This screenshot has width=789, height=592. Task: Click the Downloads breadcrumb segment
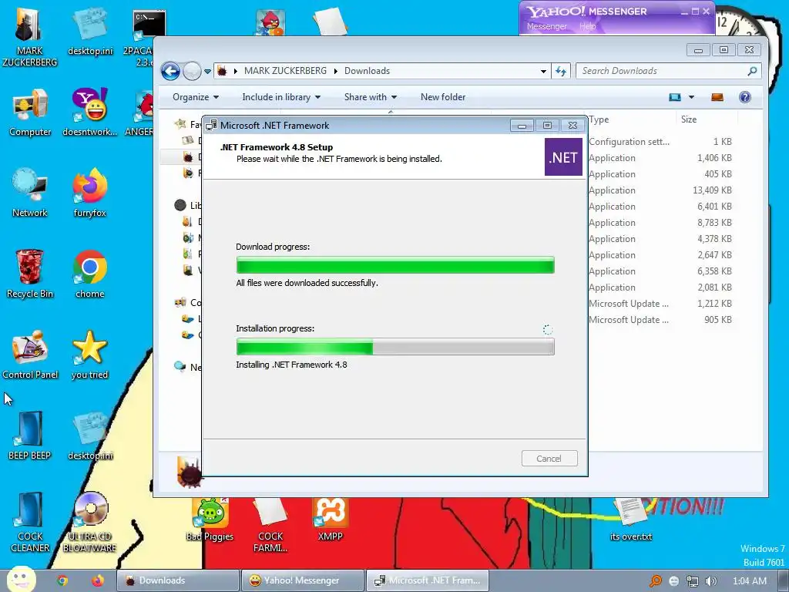(x=367, y=71)
